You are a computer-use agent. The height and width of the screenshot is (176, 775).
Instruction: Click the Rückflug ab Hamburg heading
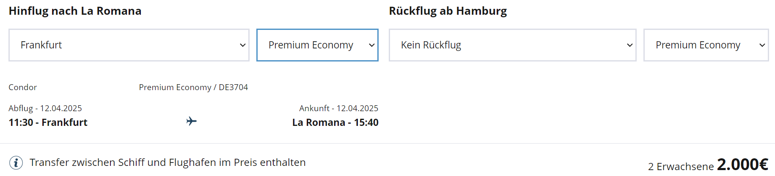click(x=448, y=11)
